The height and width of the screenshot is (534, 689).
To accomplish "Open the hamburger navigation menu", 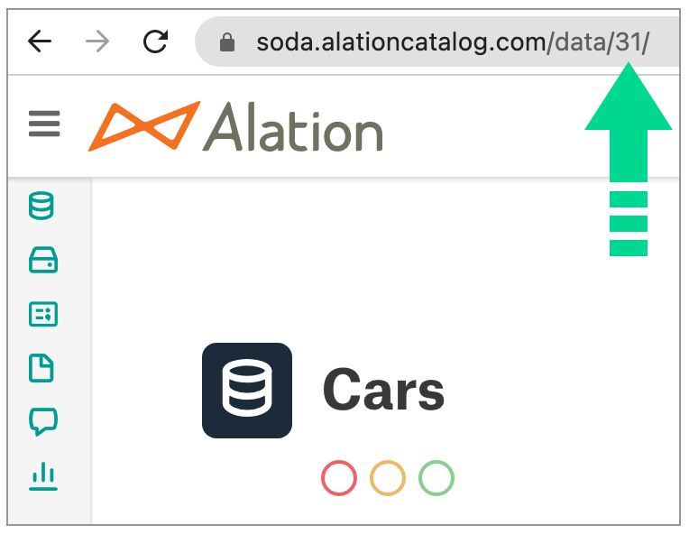I will coord(44,124).
